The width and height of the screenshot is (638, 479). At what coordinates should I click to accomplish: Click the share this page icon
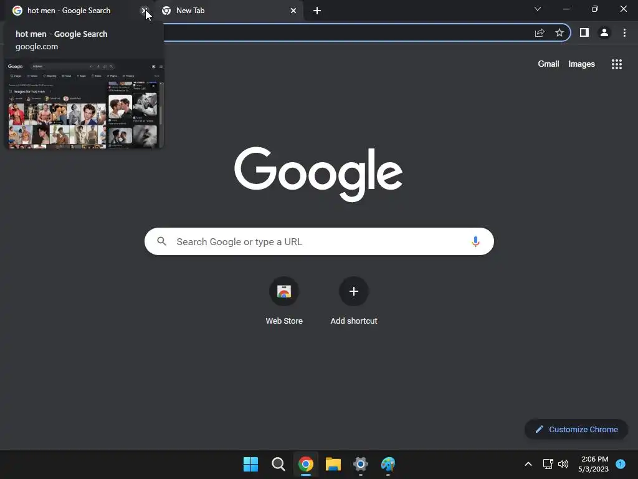coord(540,33)
